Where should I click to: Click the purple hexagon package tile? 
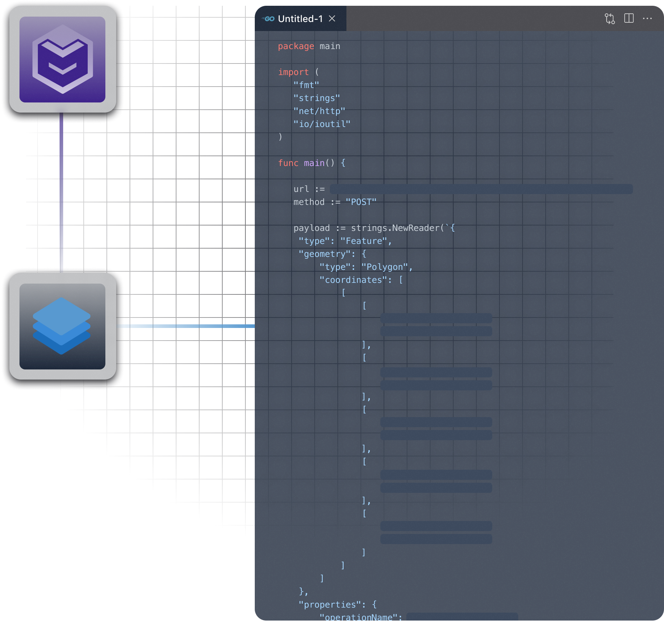[62, 59]
